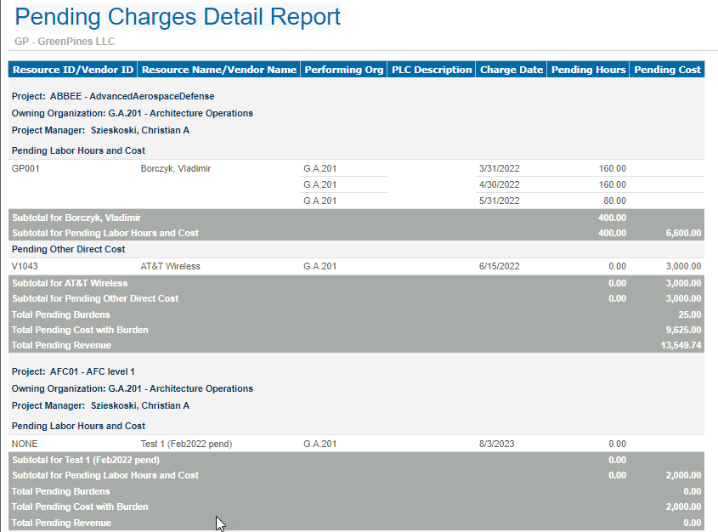The width and height of the screenshot is (718, 532).
Task: Click the Resource ID/Vendor ID column header
Action: click(73, 70)
